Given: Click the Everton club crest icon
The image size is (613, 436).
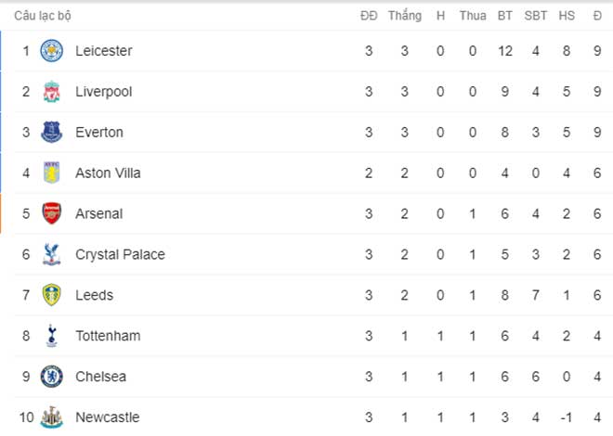Looking at the screenshot, I should [52, 132].
